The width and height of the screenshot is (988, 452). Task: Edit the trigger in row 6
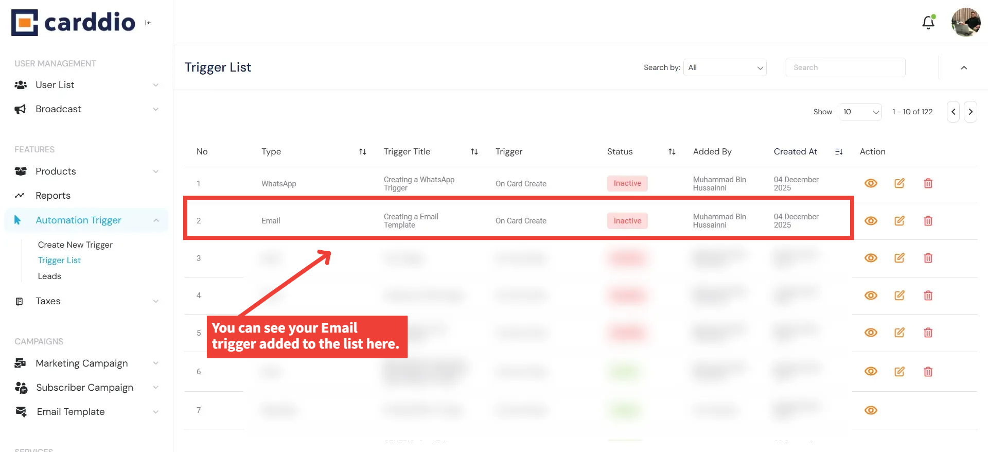[899, 371]
